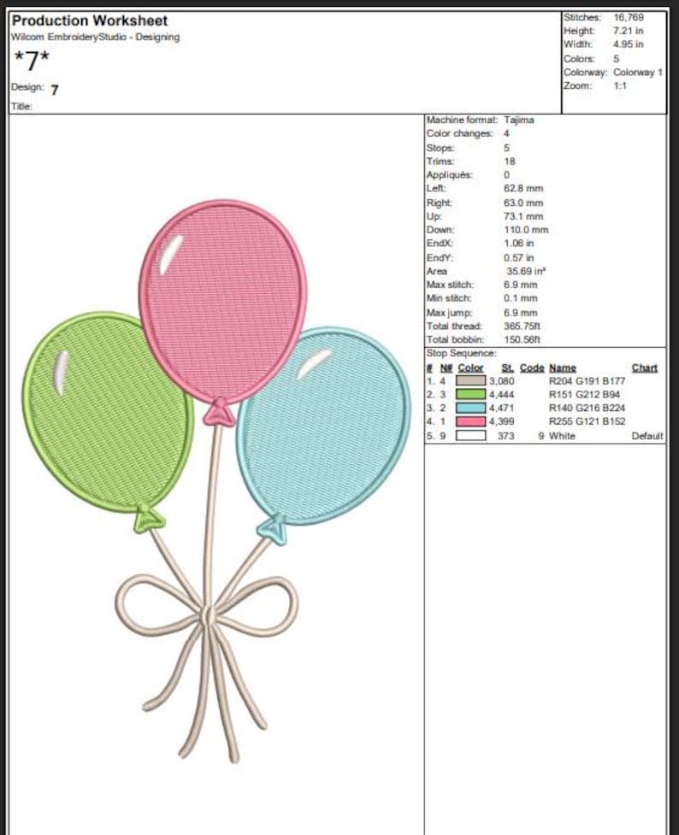Click stitch count 4,399 in row 4
The height and width of the screenshot is (835, 679).
coord(501,421)
